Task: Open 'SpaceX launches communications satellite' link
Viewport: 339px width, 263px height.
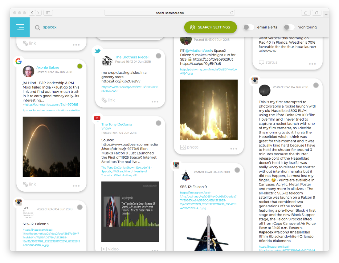Action: coord(51,110)
